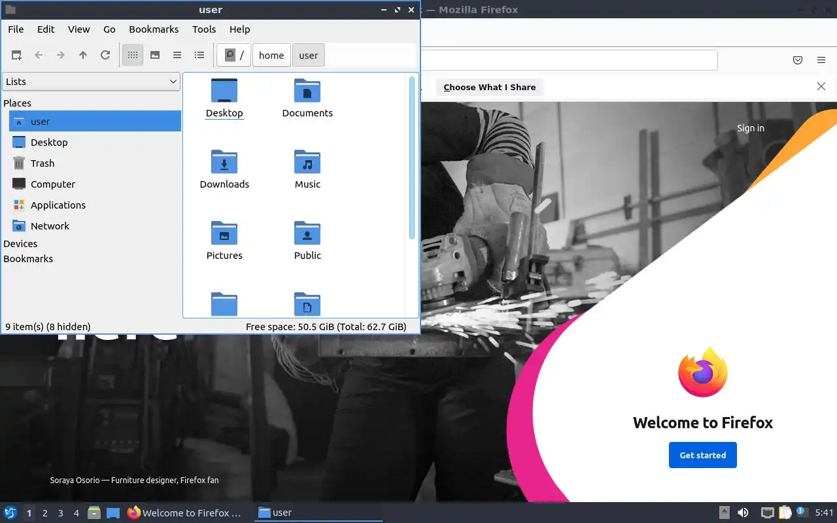Click the clock showing 5:41

coord(824,513)
